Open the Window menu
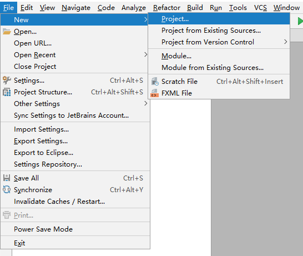The width and height of the screenshot is (303, 256). (x=286, y=8)
